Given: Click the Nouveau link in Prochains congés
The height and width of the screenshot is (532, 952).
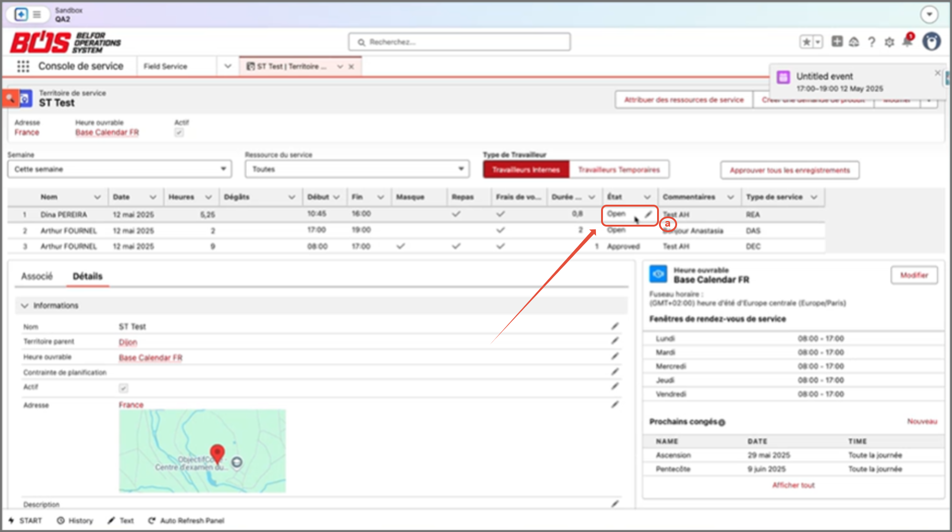Looking at the screenshot, I should pyautogui.click(x=922, y=421).
